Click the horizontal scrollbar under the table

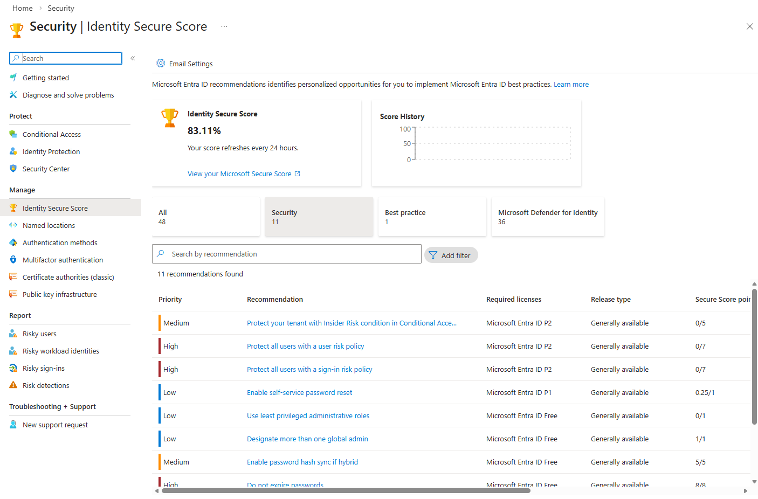coord(346,490)
